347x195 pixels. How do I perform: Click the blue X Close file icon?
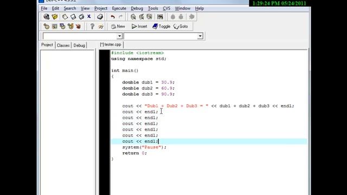[89, 17]
